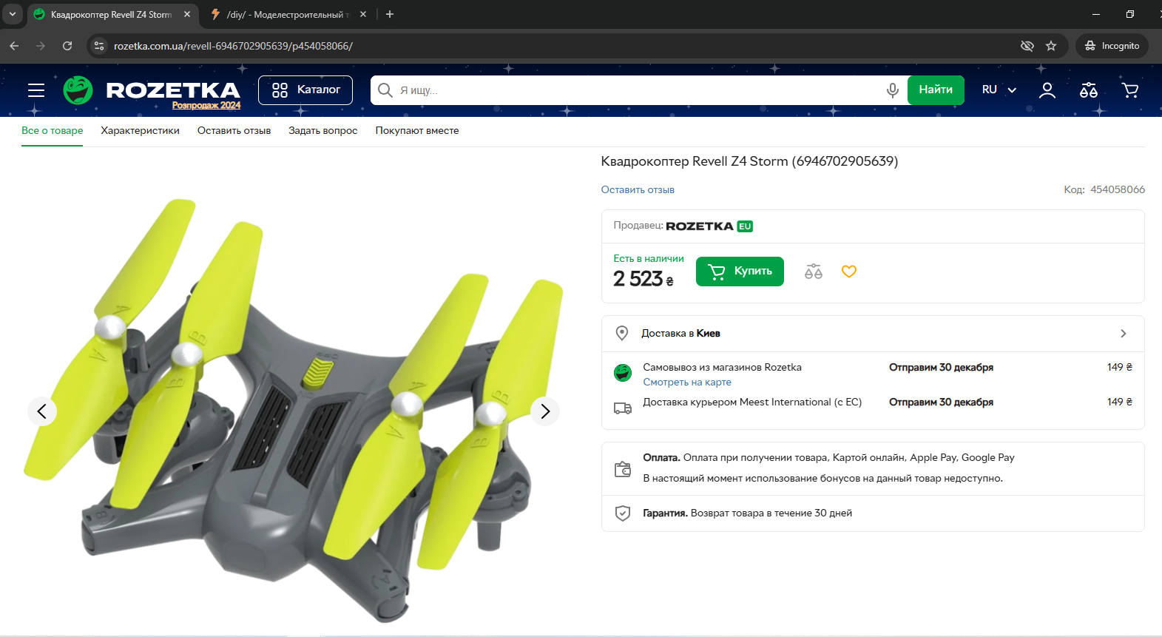Click the product title 'Квадрокоптер Revell Z4 Storm'
Image resolution: width=1162 pixels, height=637 pixels.
(749, 161)
